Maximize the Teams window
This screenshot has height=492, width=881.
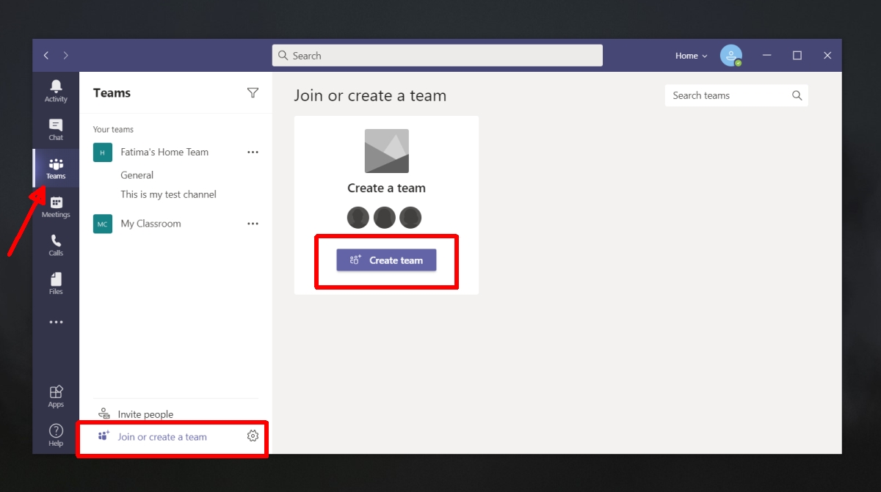coord(797,56)
